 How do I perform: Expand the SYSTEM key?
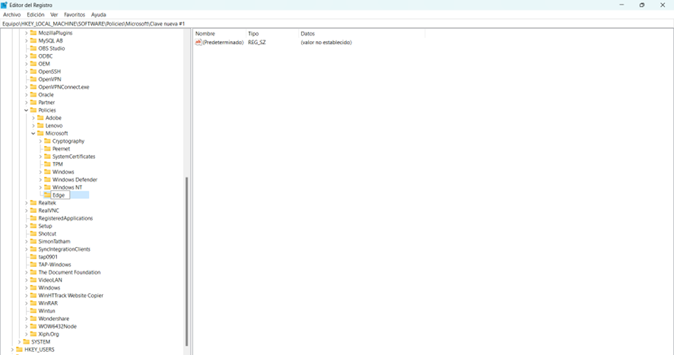coord(19,342)
